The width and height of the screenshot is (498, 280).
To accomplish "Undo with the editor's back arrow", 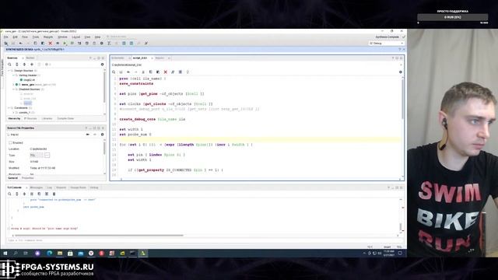I will pyautogui.click(x=128, y=72).
